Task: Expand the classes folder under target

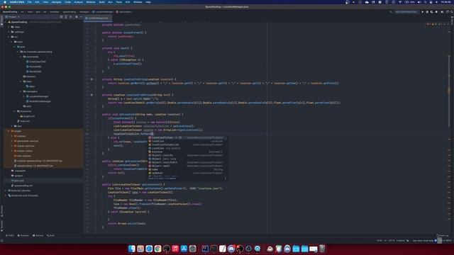Action: 12,136
